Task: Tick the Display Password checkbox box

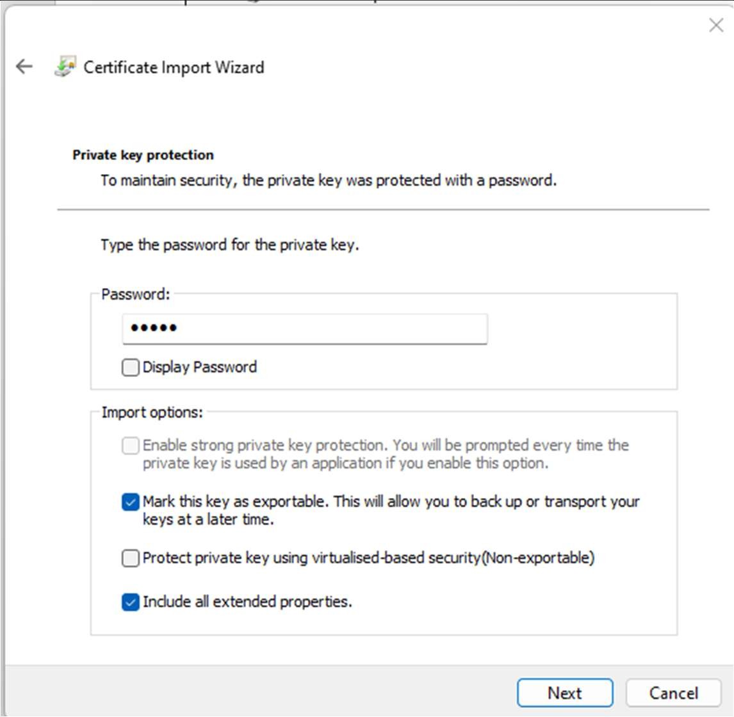Action: (x=131, y=367)
